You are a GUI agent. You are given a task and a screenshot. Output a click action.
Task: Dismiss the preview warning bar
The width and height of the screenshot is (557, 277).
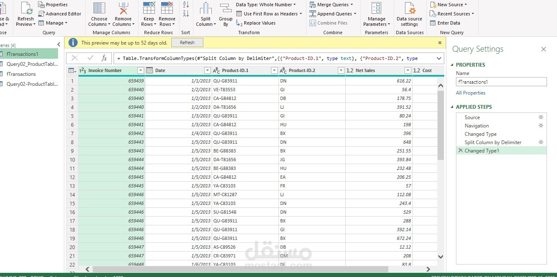pyautogui.click(x=440, y=42)
